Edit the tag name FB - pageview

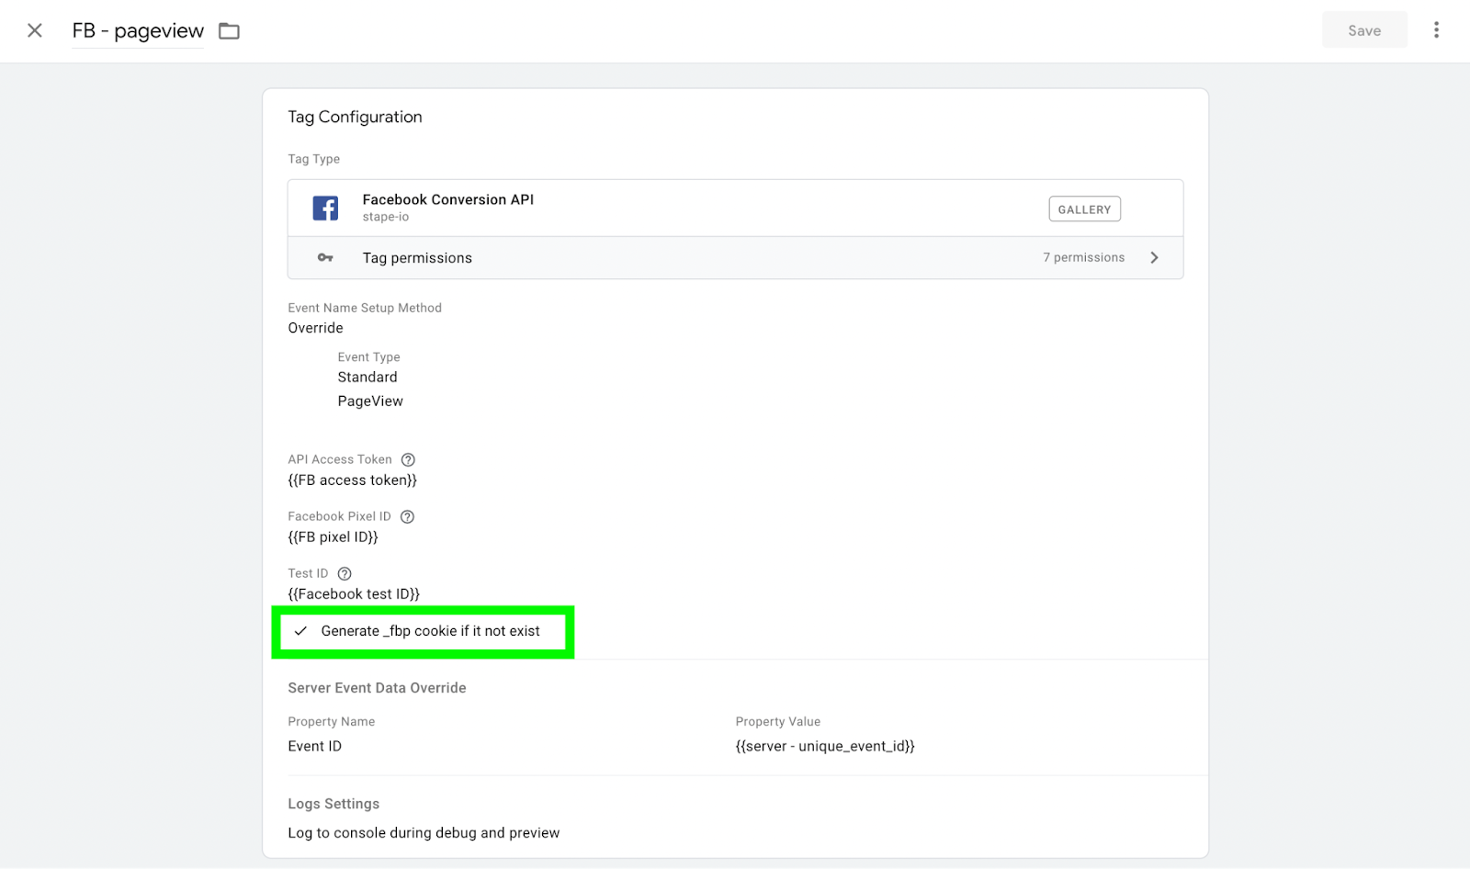(138, 30)
